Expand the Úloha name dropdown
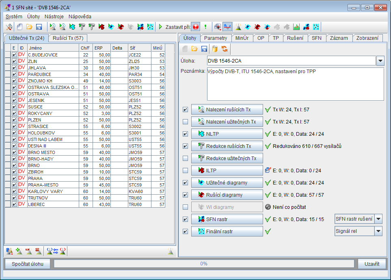Screen dimensions: 391x280 click(380, 61)
